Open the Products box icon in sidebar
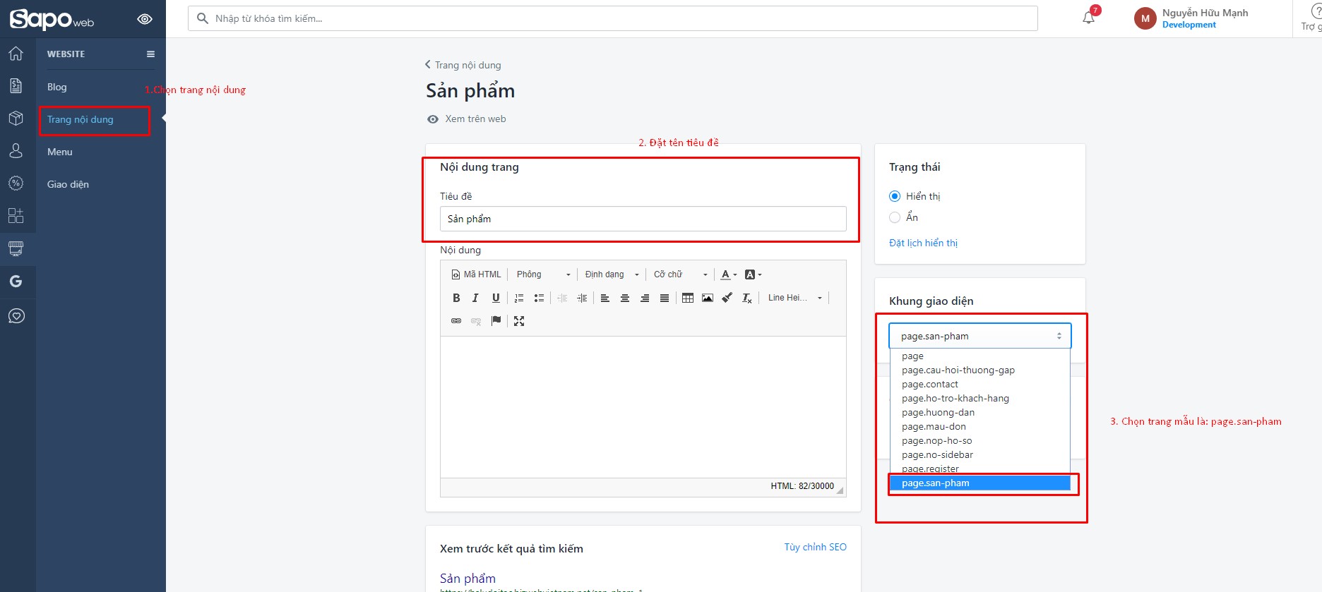 point(16,119)
